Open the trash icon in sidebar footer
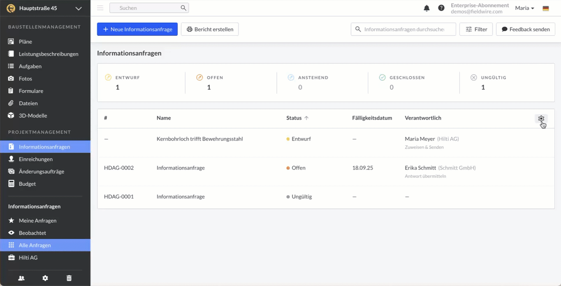This screenshot has width=561, height=286. coord(69,278)
